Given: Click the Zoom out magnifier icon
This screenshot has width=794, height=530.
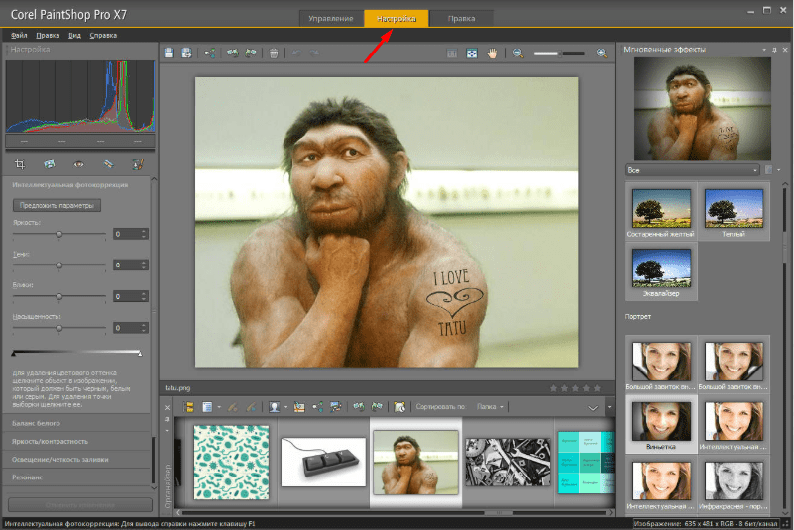Looking at the screenshot, I should pos(518,53).
